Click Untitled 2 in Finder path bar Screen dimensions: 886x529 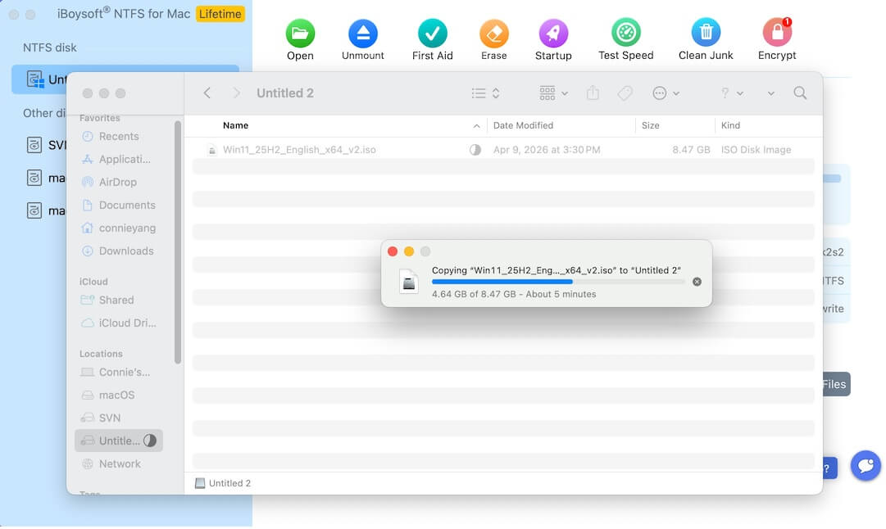point(223,483)
